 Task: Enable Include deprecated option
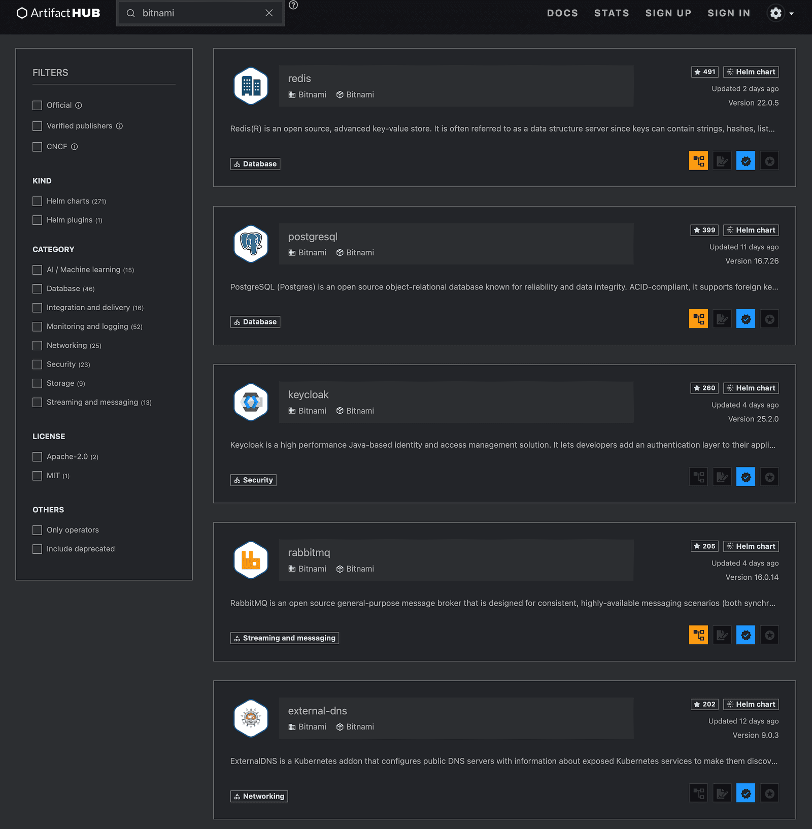click(x=37, y=549)
